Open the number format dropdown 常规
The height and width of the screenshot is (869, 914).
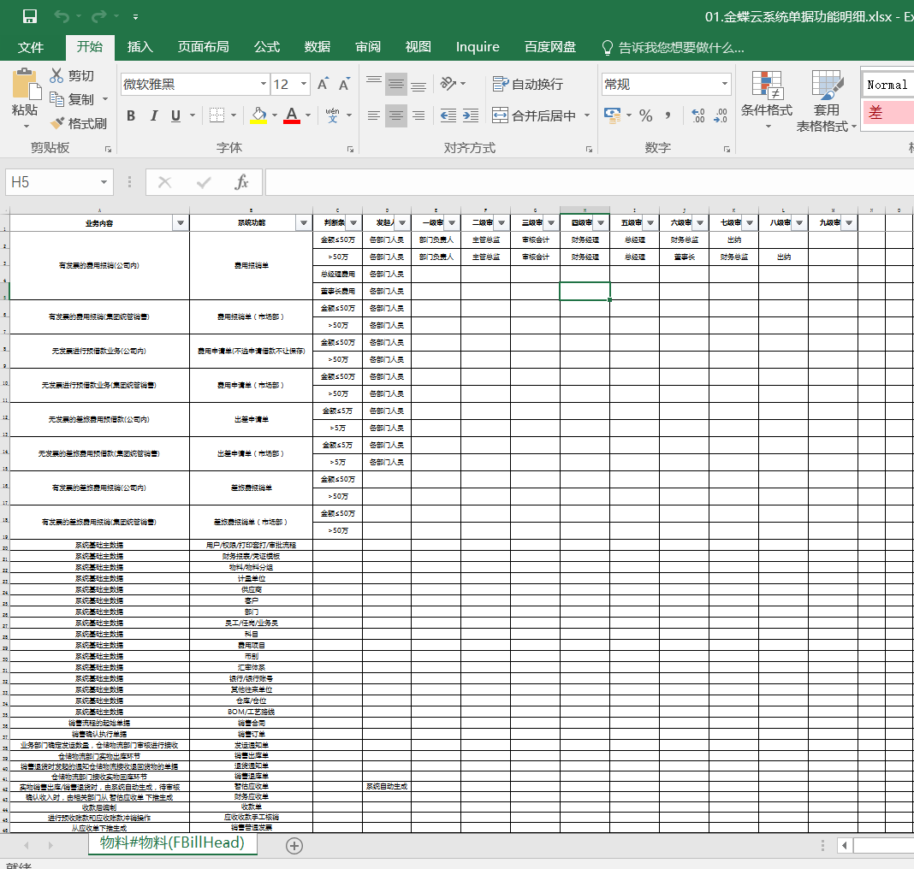725,85
